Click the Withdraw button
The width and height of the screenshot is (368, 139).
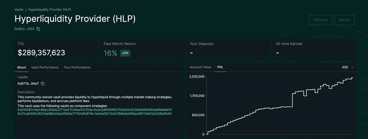(321, 20)
